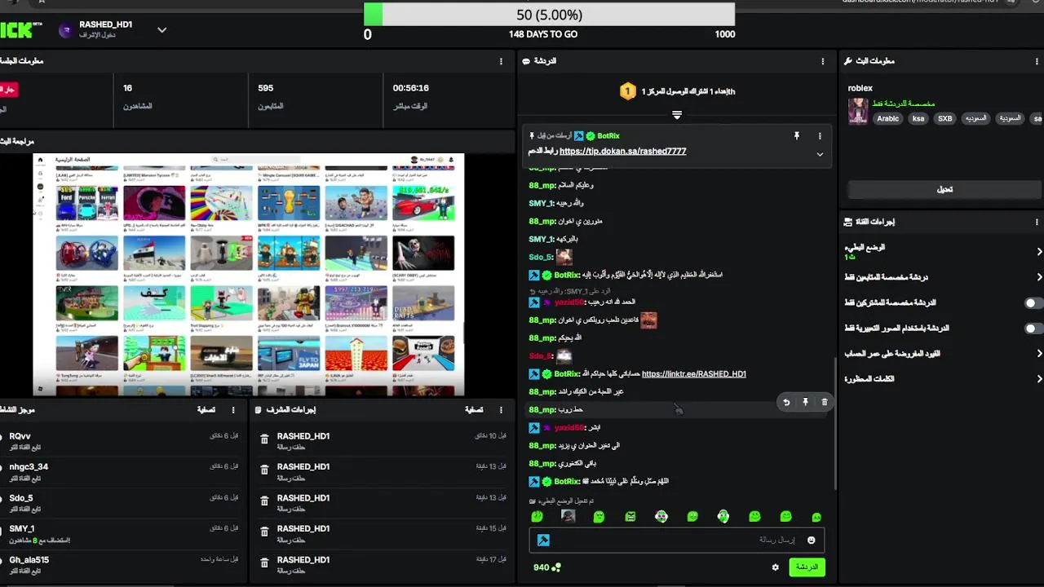
Task: Click the 595 followers count
Action: click(x=266, y=88)
